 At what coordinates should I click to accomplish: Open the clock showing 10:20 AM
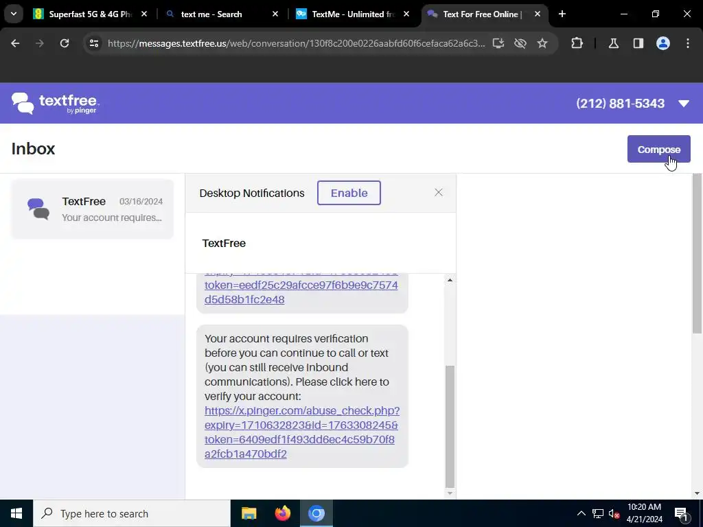(644, 513)
